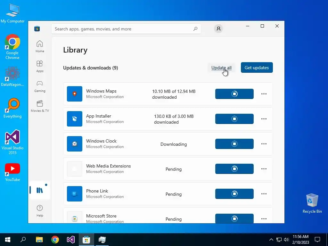Image resolution: width=328 pixels, height=246 pixels.
Task: Click the App Installer app icon
Action: click(x=74, y=119)
